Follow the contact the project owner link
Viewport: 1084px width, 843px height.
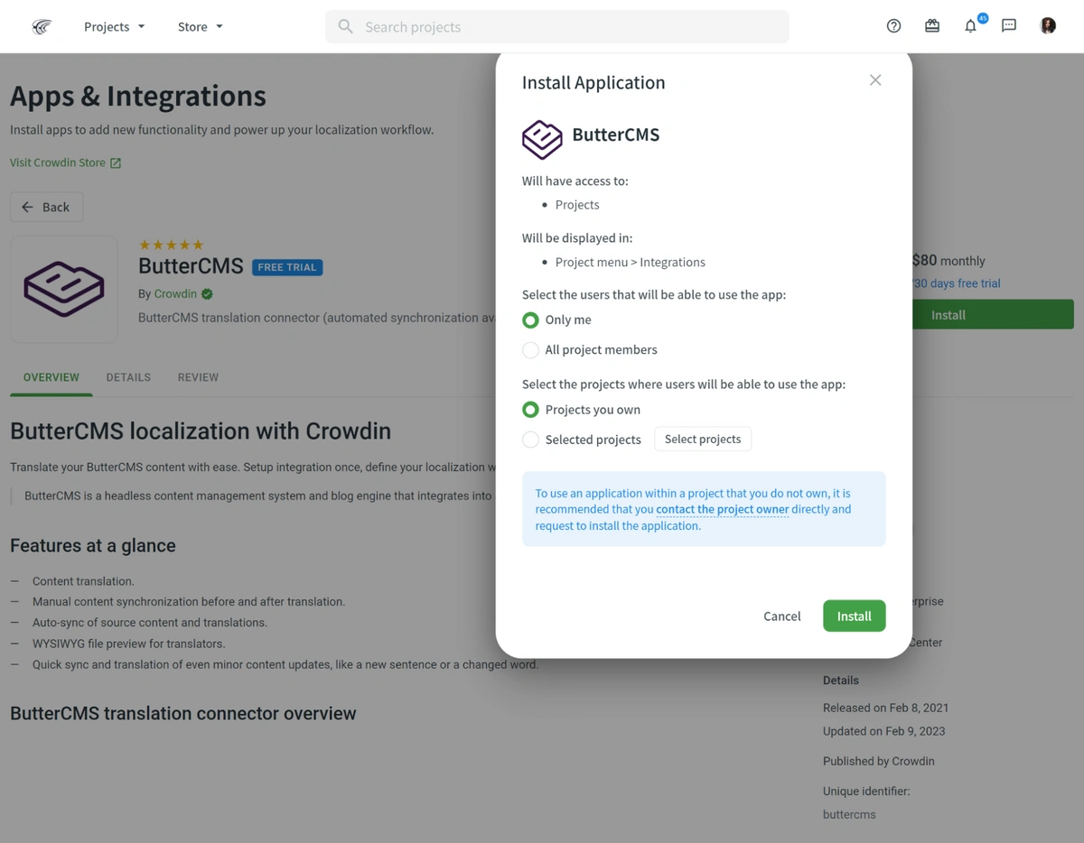click(722, 509)
